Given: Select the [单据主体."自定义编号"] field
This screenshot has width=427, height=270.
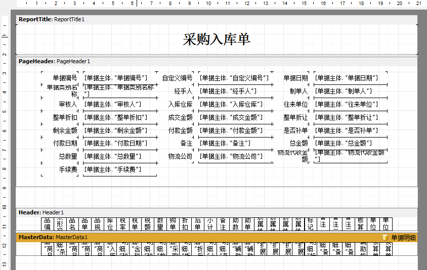Looking at the screenshot, I should (236, 78).
